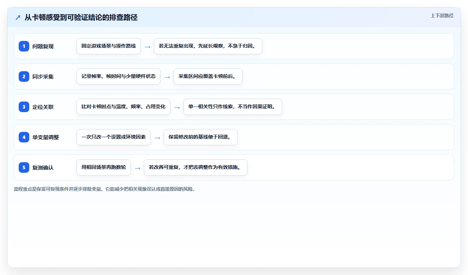Click the 定位关联 step label
The height and width of the screenshot is (275, 468).
pos(43,107)
